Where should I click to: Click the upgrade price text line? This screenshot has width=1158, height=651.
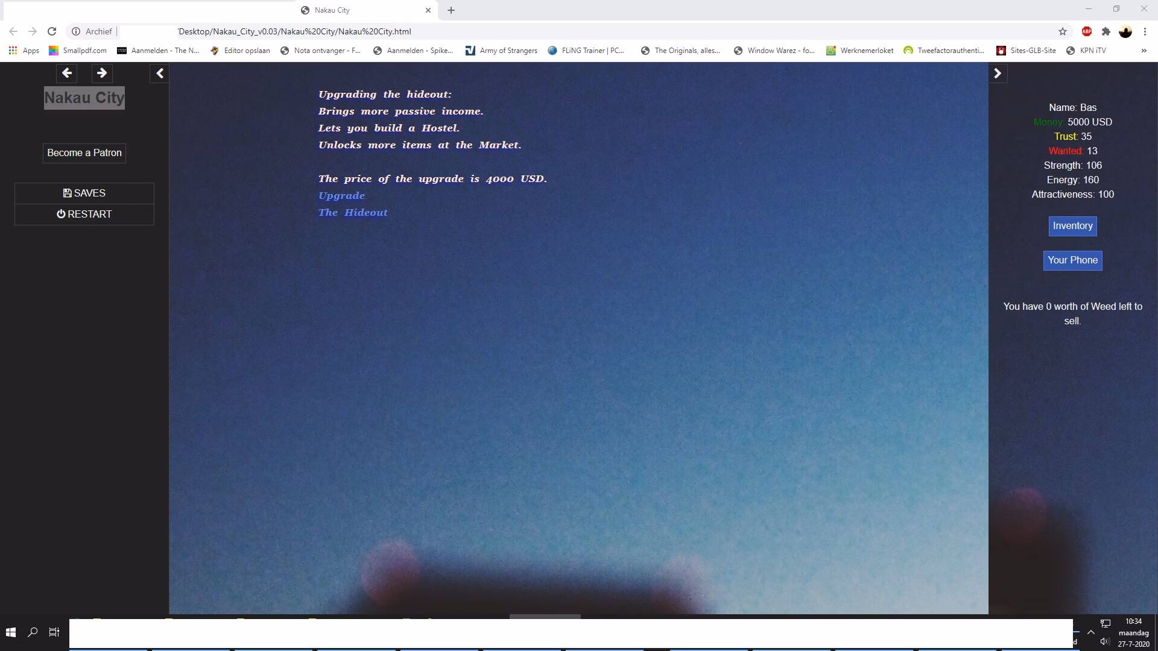point(432,179)
